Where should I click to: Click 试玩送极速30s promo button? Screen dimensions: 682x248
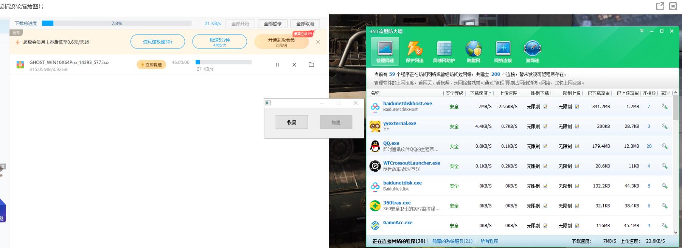158,42
